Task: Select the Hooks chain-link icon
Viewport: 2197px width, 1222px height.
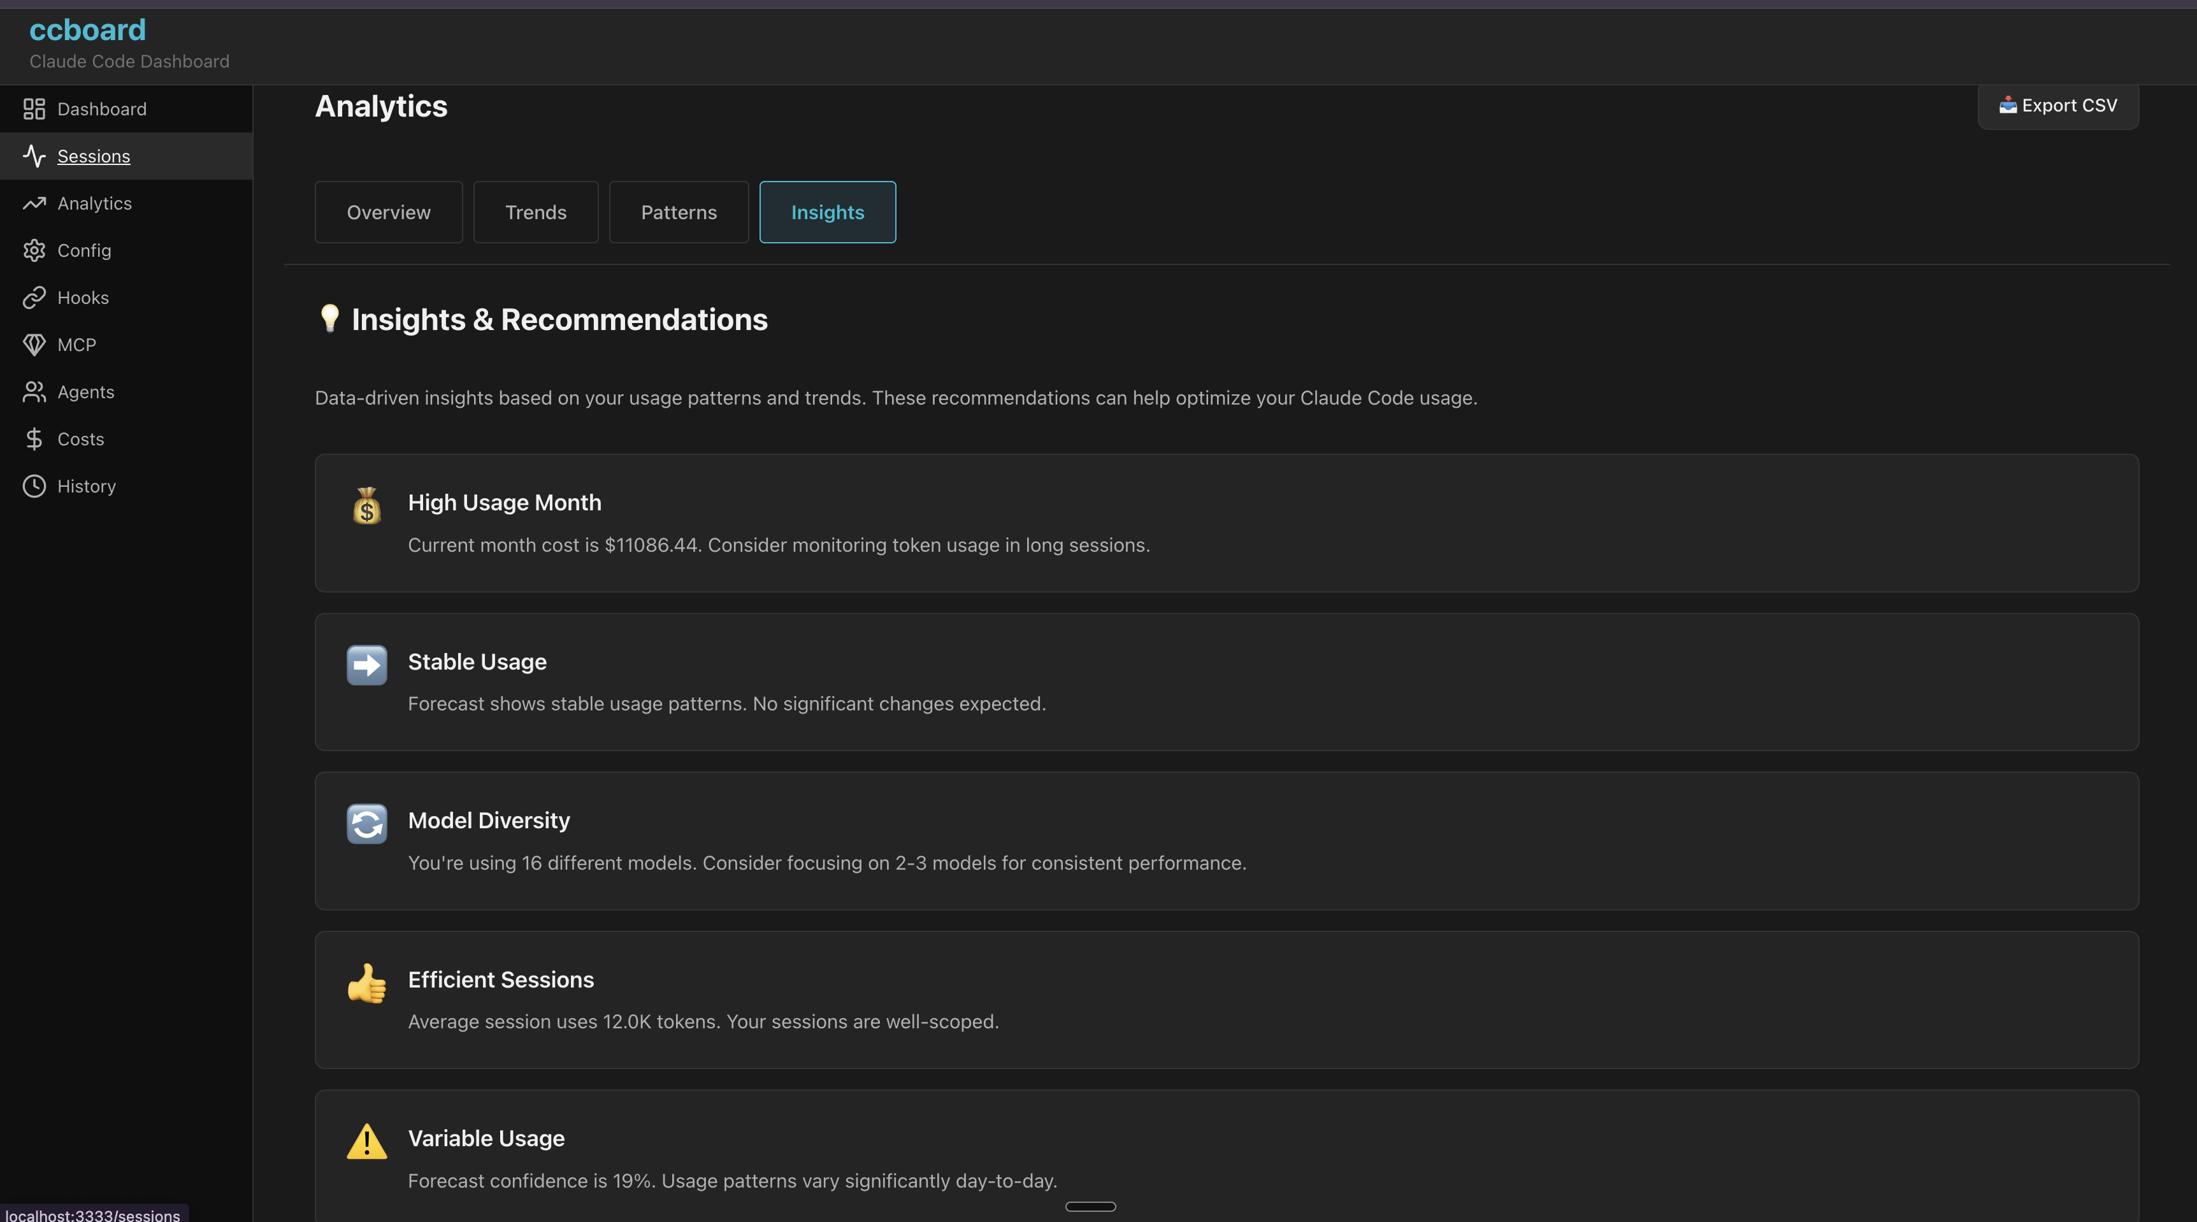Action: click(34, 298)
